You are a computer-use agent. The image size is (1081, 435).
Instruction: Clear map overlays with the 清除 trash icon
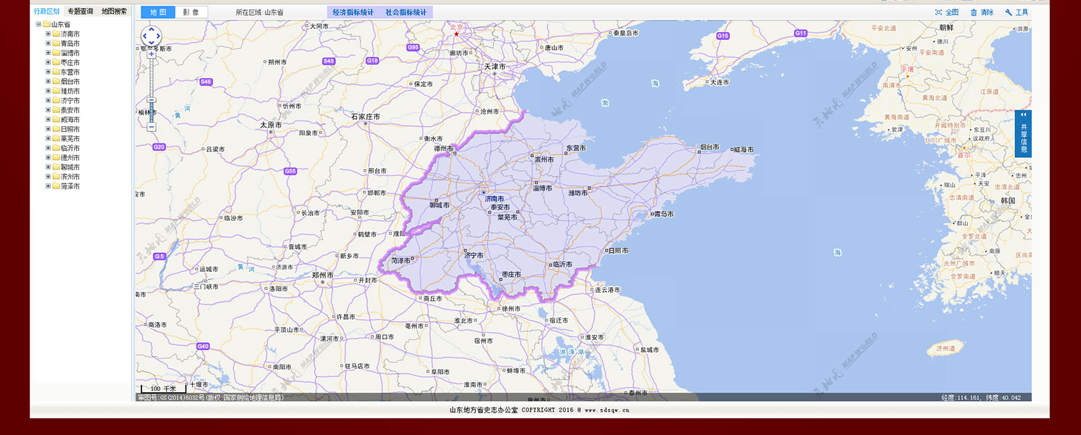(x=982, y=12)
